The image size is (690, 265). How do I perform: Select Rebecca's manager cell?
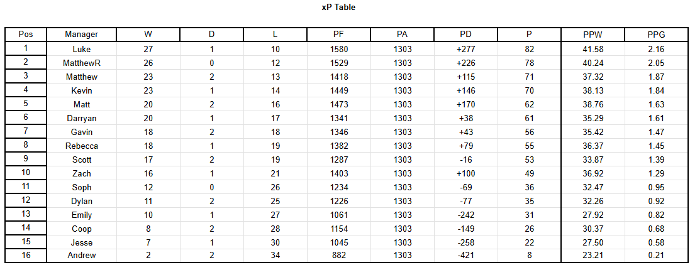[81, 146]
